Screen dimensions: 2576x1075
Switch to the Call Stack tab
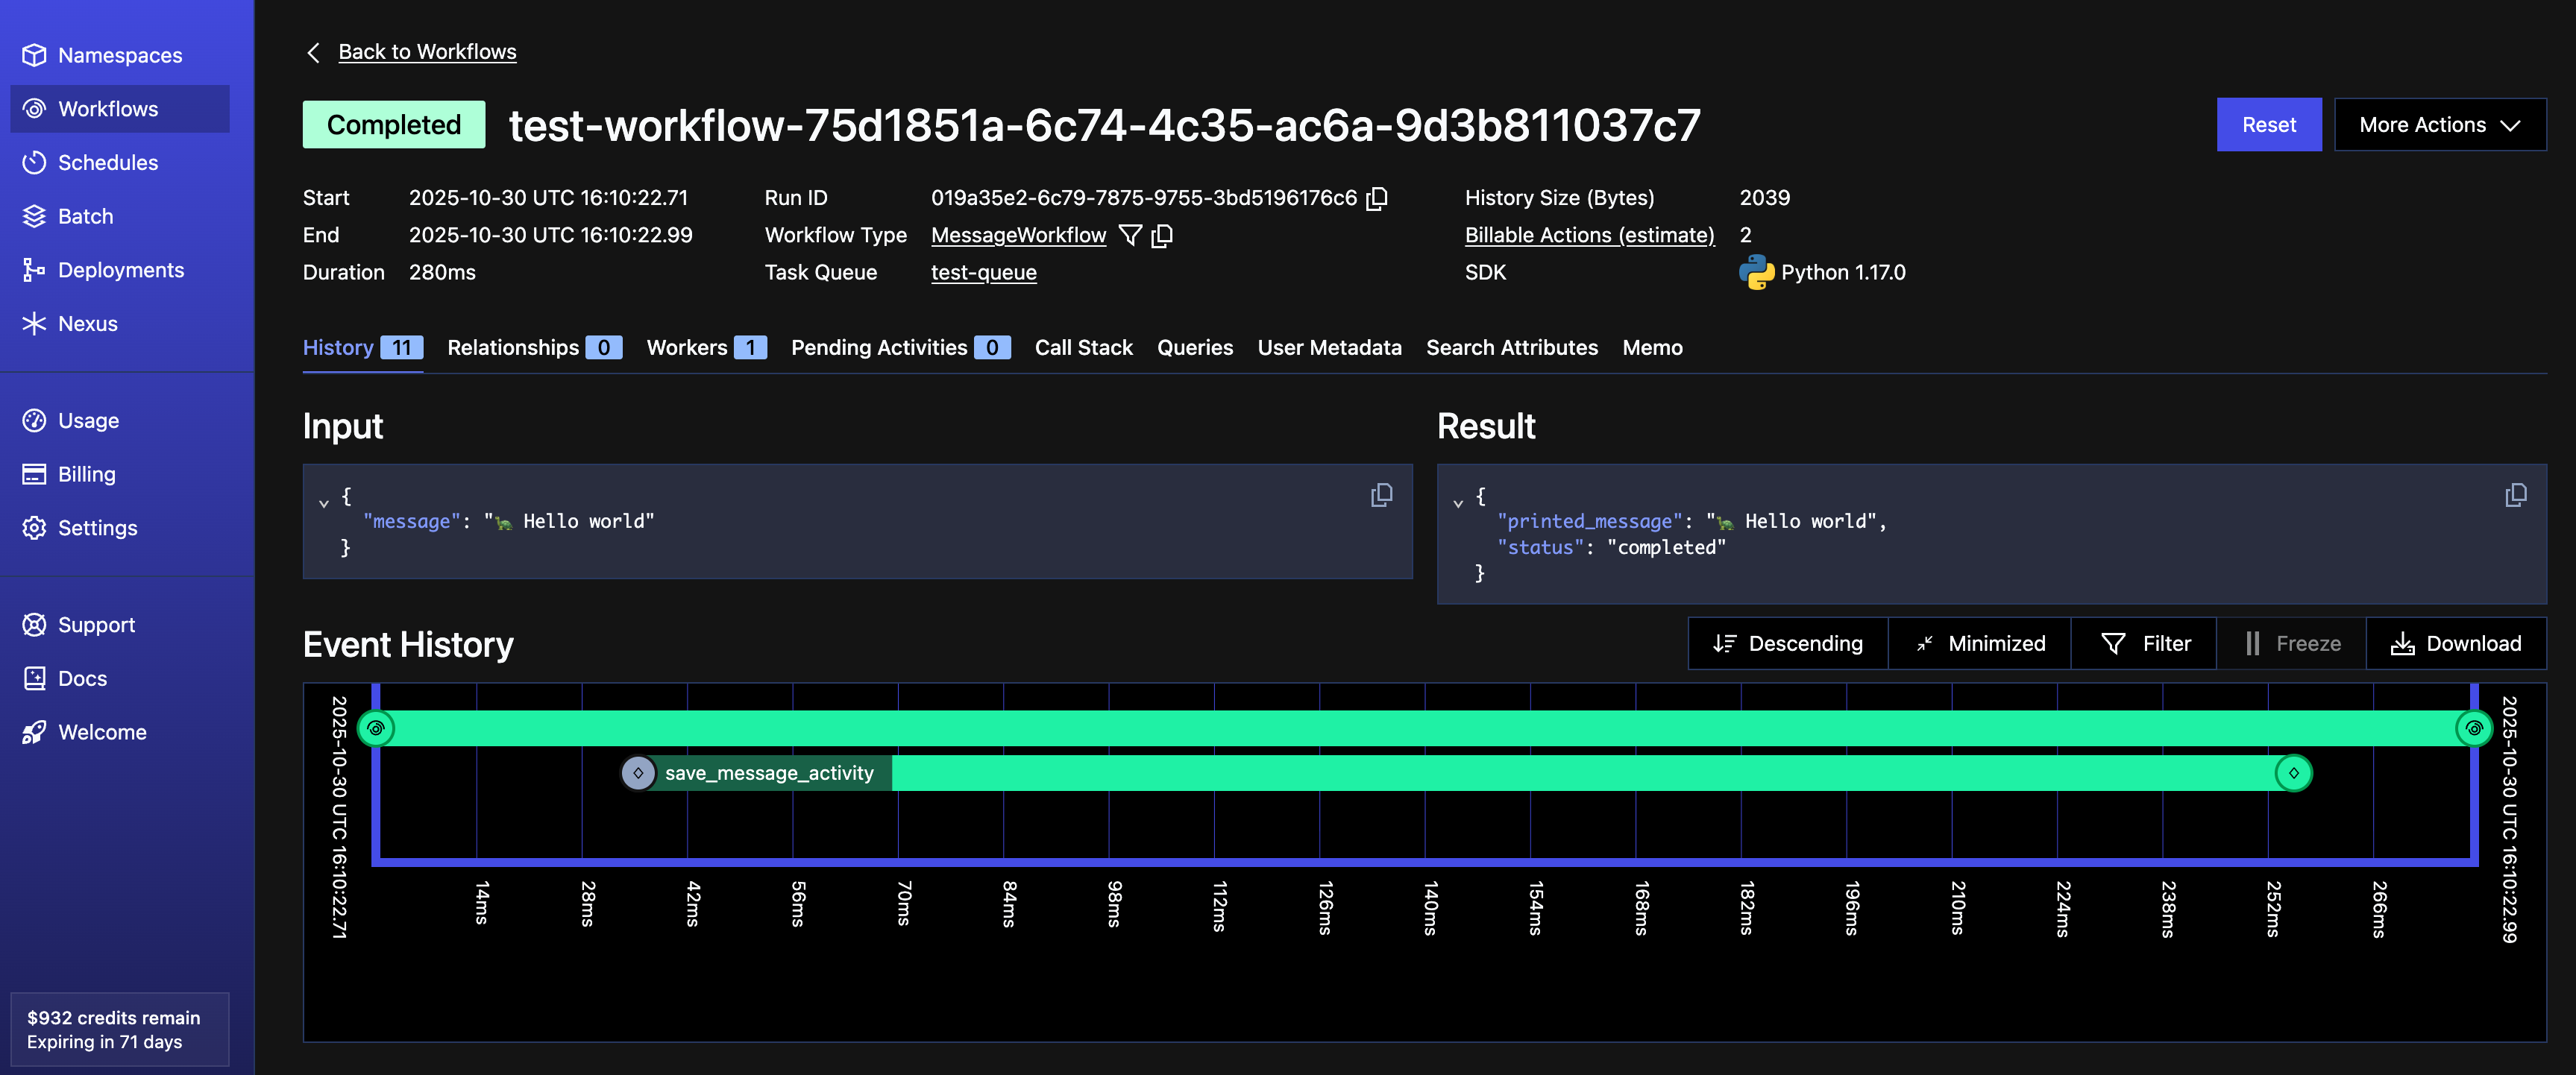point(1083,347)
